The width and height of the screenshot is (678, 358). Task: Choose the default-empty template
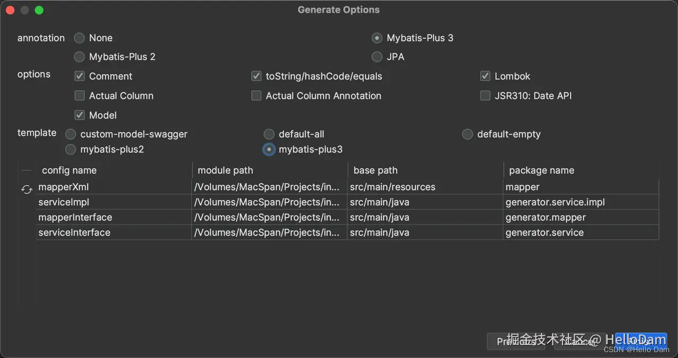467,135
